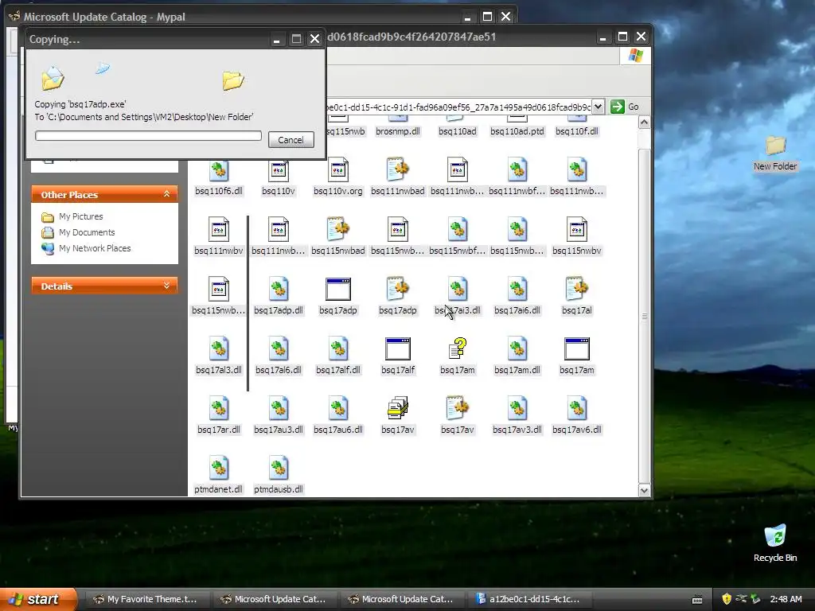The height and width of the screenshot is (611, 815).
Task: Select the bsq110ad.ptd file label
Action: [517, 131]
